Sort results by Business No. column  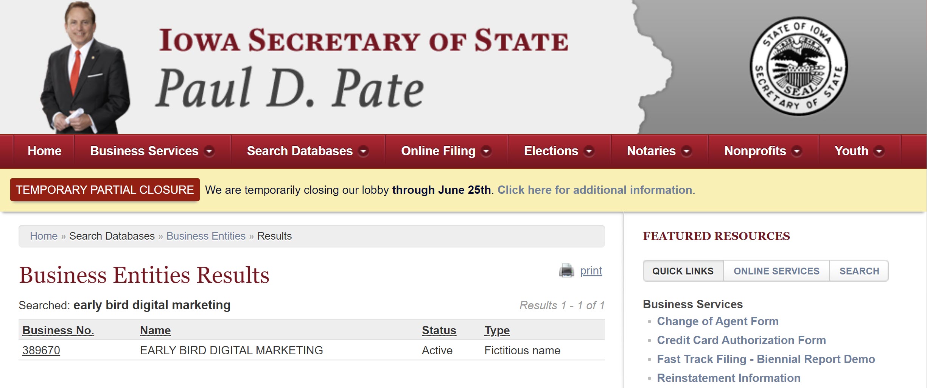58,330
